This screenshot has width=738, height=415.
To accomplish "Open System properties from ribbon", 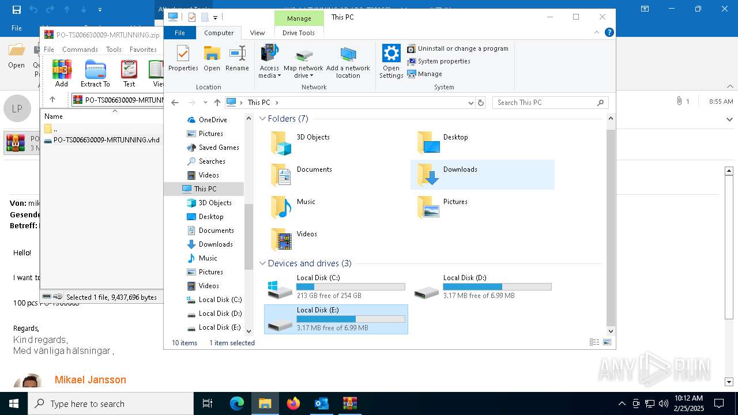I will tap(439, 61).
